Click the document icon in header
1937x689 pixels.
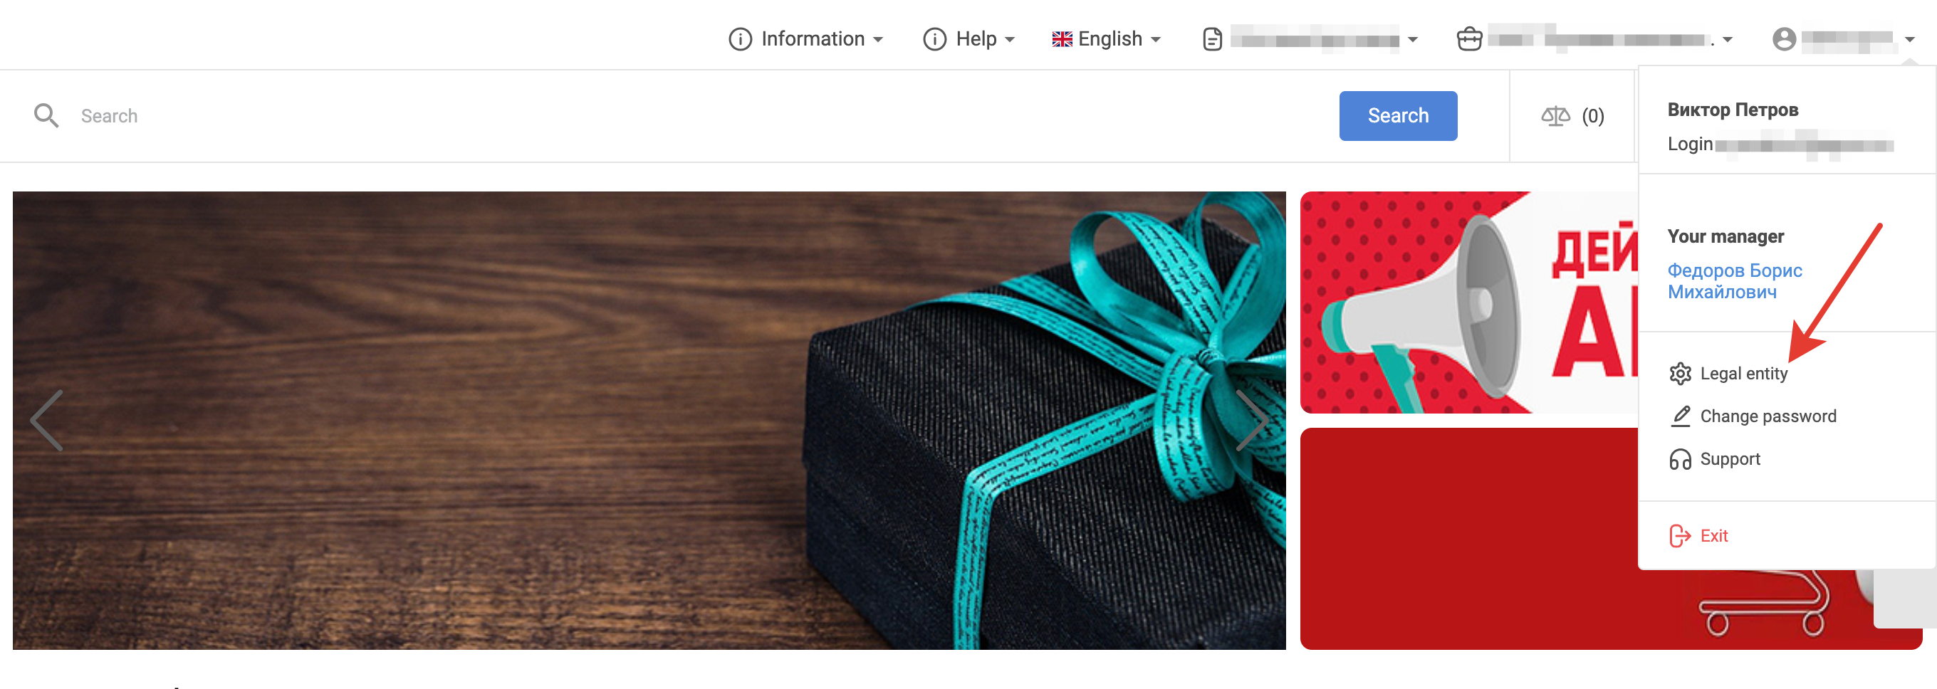point(1212,39)
